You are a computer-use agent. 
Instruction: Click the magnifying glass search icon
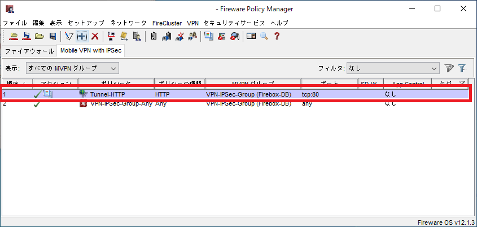coord(264,36)
